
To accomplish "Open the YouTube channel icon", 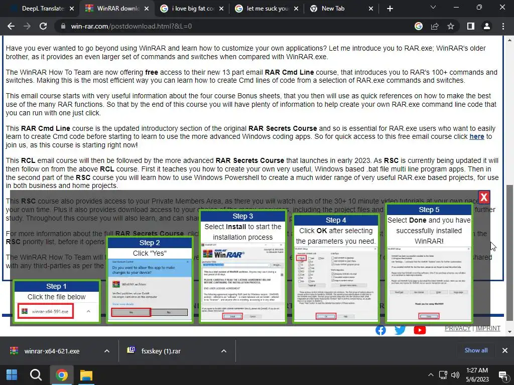I will pyautogui.click(x=420, y=330).
